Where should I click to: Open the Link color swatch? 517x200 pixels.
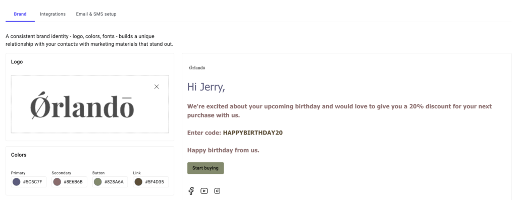point(138,182)
